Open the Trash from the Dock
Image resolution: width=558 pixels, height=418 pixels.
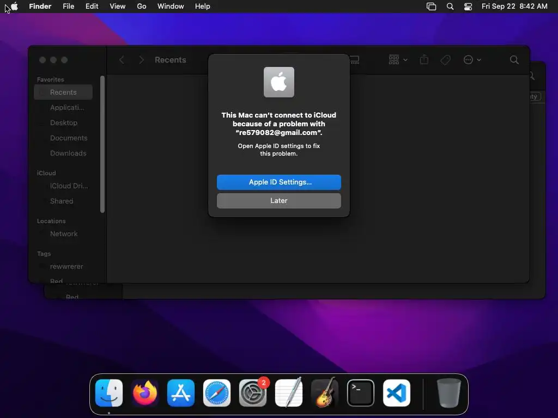point(448,393)
